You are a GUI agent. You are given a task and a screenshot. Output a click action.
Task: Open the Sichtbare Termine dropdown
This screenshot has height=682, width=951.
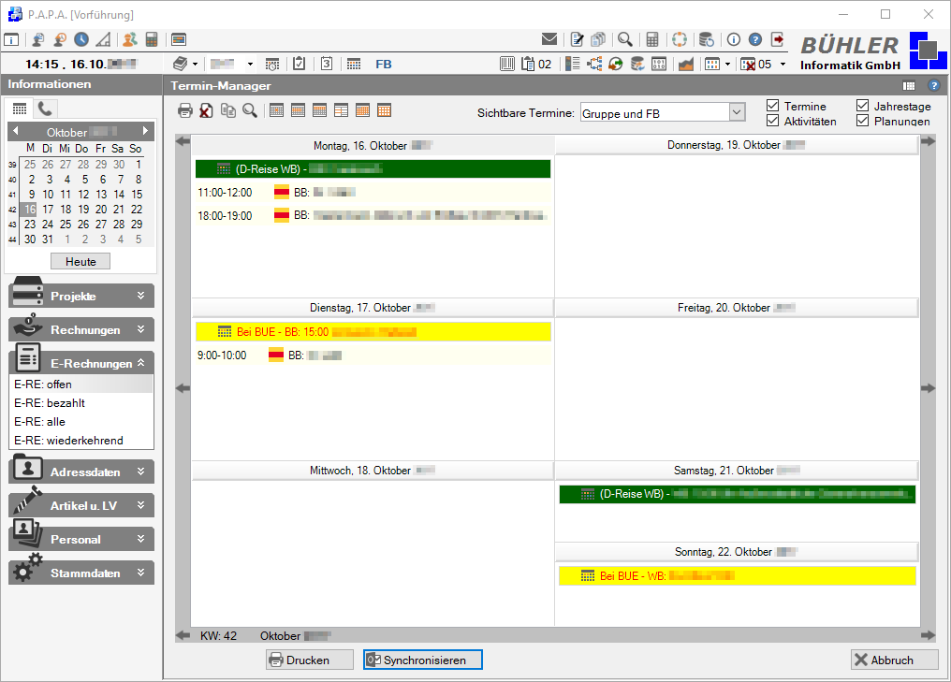coord(737,113)
